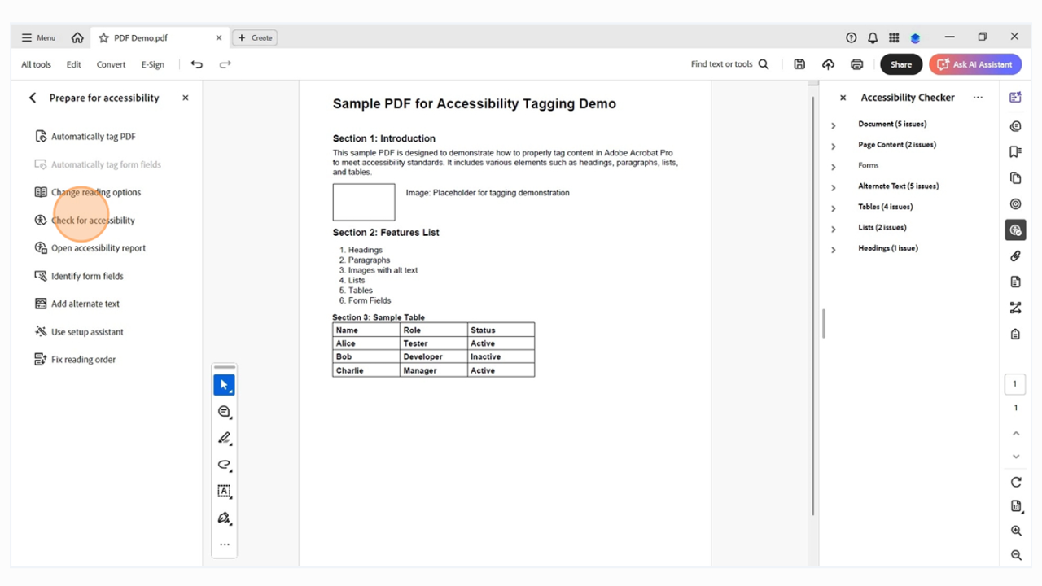The image size is (1042, 586).
Task: Click the Share button
Action: tap(901, 64)
